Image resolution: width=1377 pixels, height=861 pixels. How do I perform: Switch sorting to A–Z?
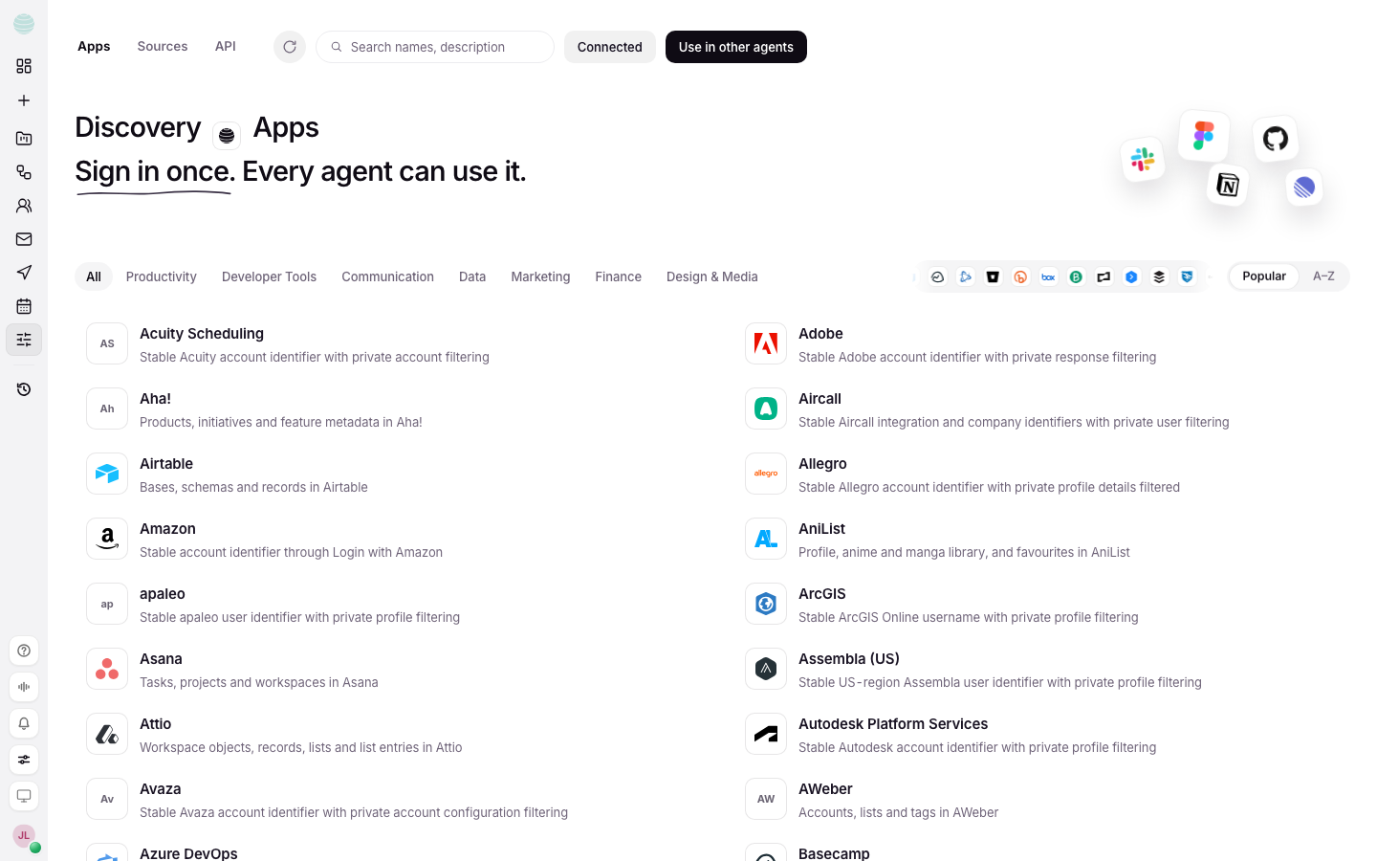click(1323, 276)
